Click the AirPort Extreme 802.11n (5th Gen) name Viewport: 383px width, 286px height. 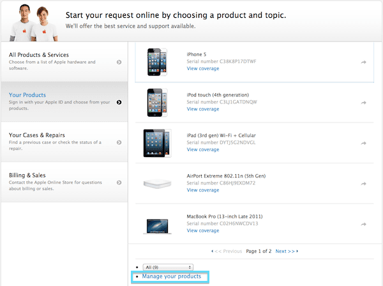coord(226,176)
